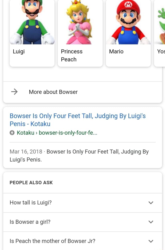The height and width of the screenshot is (250, 165).
Task: Click the PEOPLE ALSO ASK heading
Action: pyautogui.click(x=31, y=182)
